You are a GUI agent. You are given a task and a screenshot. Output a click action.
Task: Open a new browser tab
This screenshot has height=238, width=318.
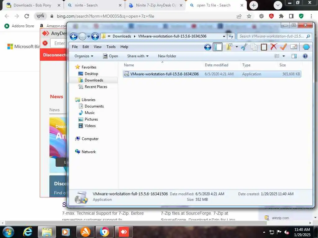[x=253, y=5]
